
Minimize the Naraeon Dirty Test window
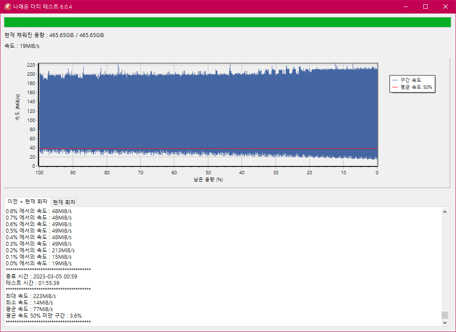(x=406, y=7)
